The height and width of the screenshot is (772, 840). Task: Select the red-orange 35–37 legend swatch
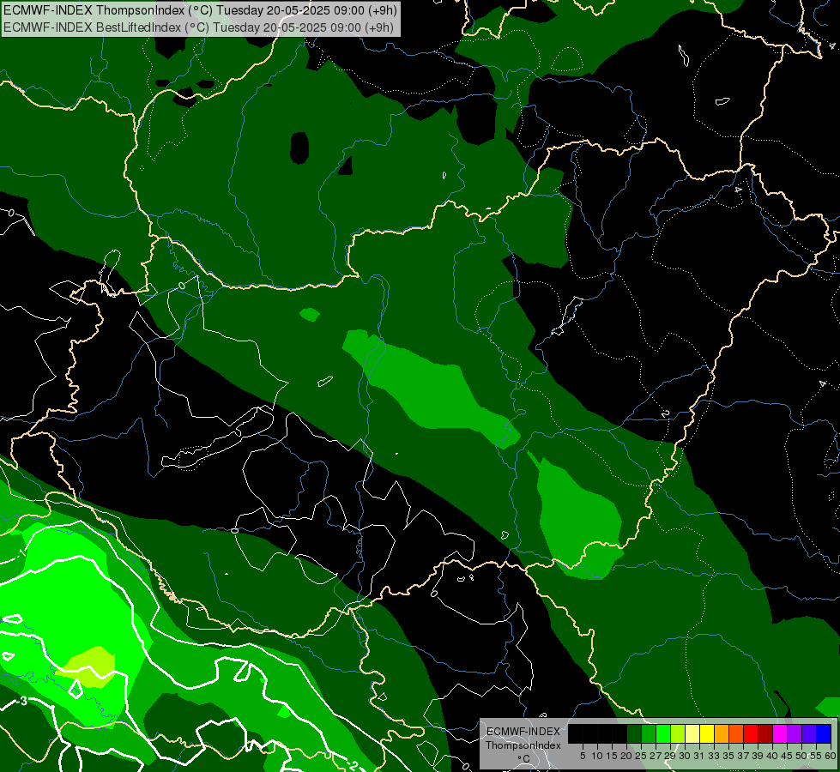click(736, 733)
